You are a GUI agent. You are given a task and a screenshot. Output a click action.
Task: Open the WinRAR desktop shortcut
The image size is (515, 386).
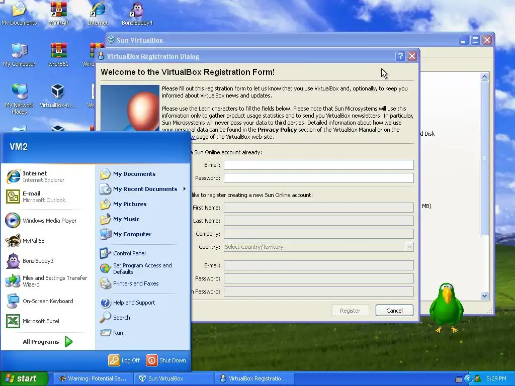(58, 13)
